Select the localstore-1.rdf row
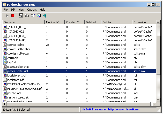The width and height of the screenshot is (163, 114). coord(79,75)
